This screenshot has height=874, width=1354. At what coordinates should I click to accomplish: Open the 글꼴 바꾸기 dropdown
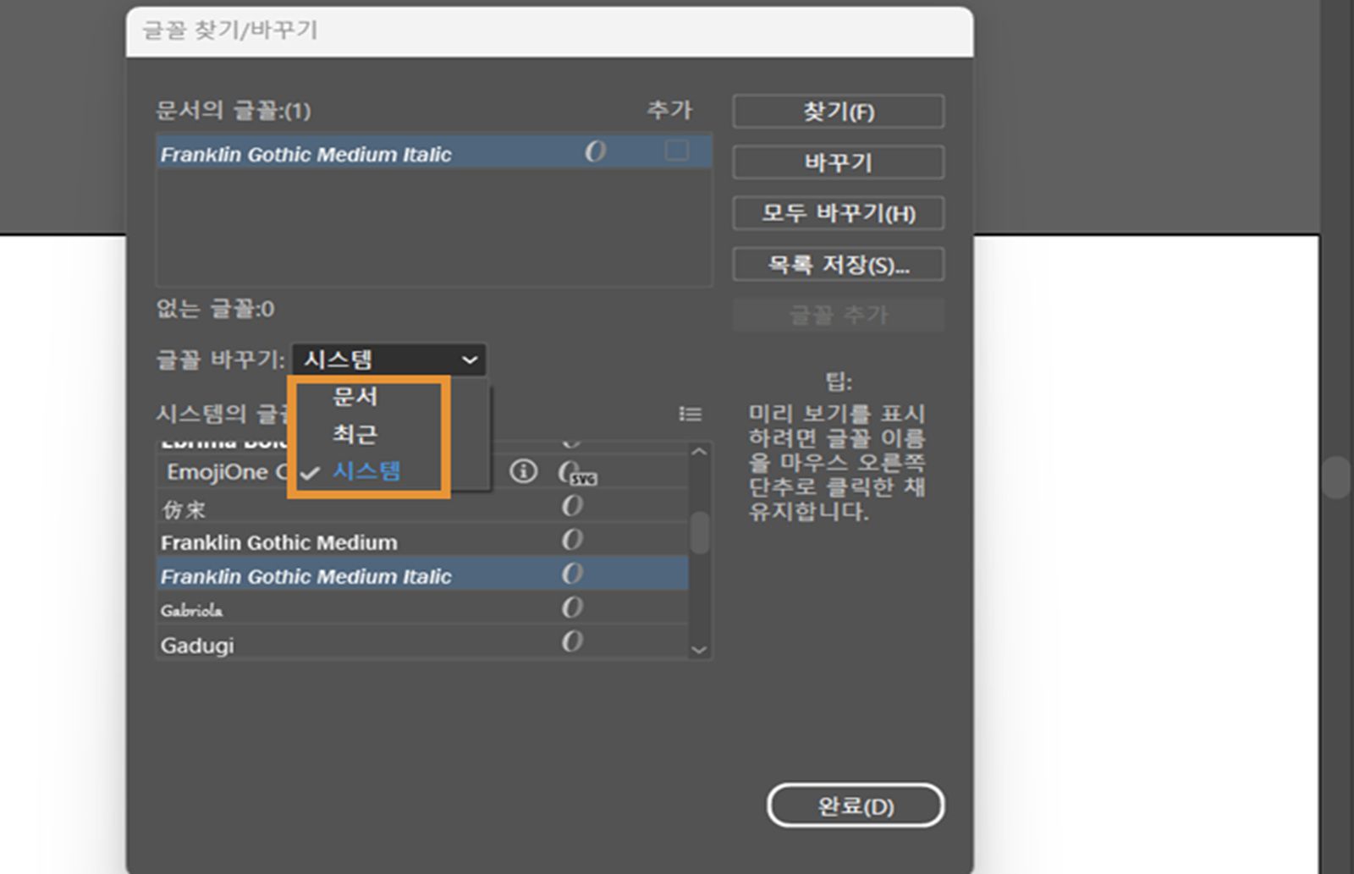(x=389, y=360)
